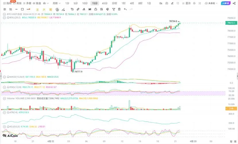Collapse the RSI(6,12,24) panel
Image resolution: width=238 pixels, height=144 pixels.
[4, 87]
